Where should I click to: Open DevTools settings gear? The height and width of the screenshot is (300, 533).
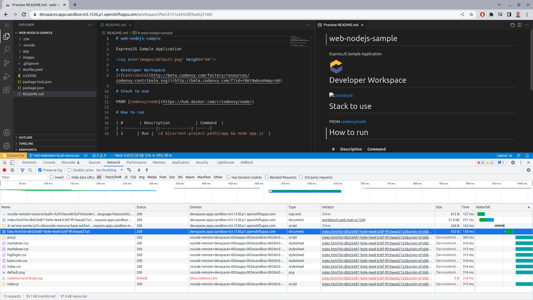point(513,162)
